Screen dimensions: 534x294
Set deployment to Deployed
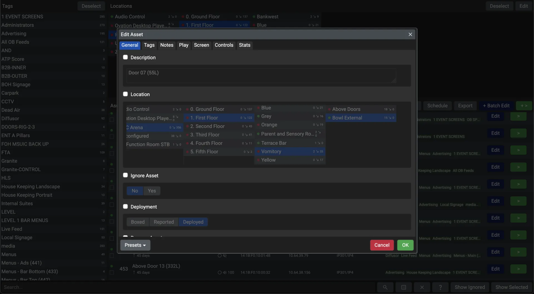(193, 222)
